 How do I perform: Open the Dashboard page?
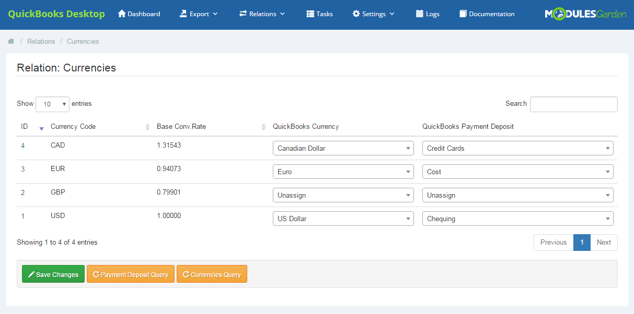[139, 14]
